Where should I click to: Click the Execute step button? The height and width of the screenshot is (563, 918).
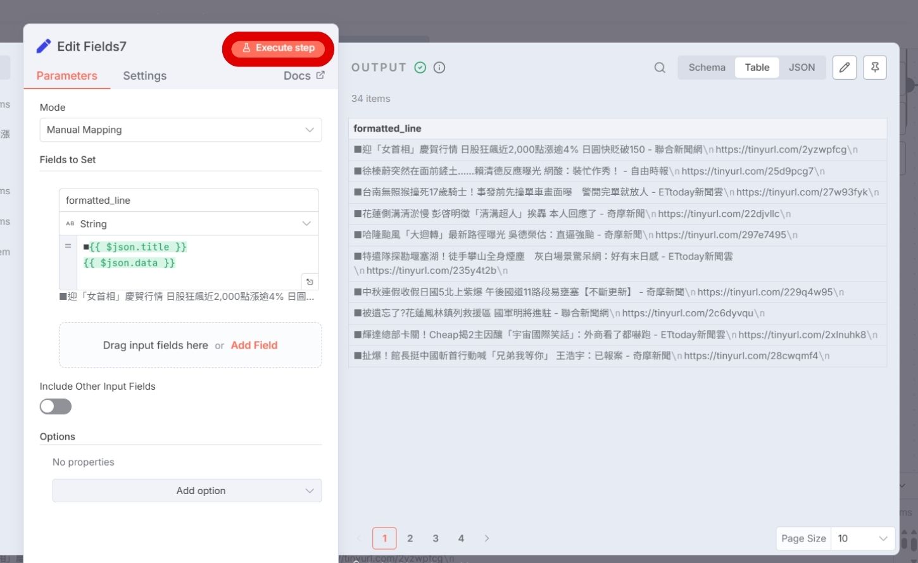coord(279,48)
